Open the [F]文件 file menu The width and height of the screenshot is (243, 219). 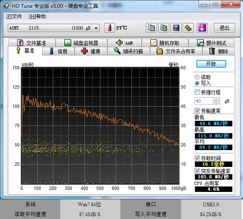click(x=14, y=16)
